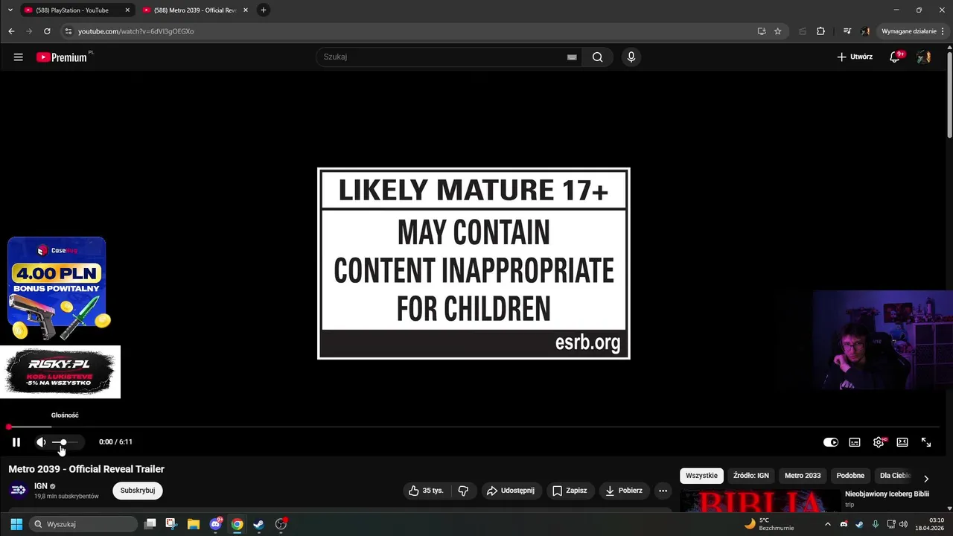Image resolution: width=953 pixels, height=536 pixels.
Task: Open the Nieobjawiony Iceberg Biblii video thumbnail
Action: click(759, 502)
